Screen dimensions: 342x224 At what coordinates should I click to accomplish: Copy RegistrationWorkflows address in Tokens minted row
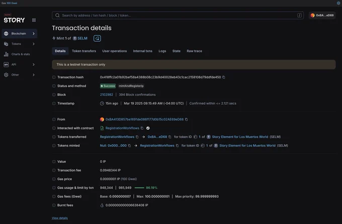(x=178, y=146)
